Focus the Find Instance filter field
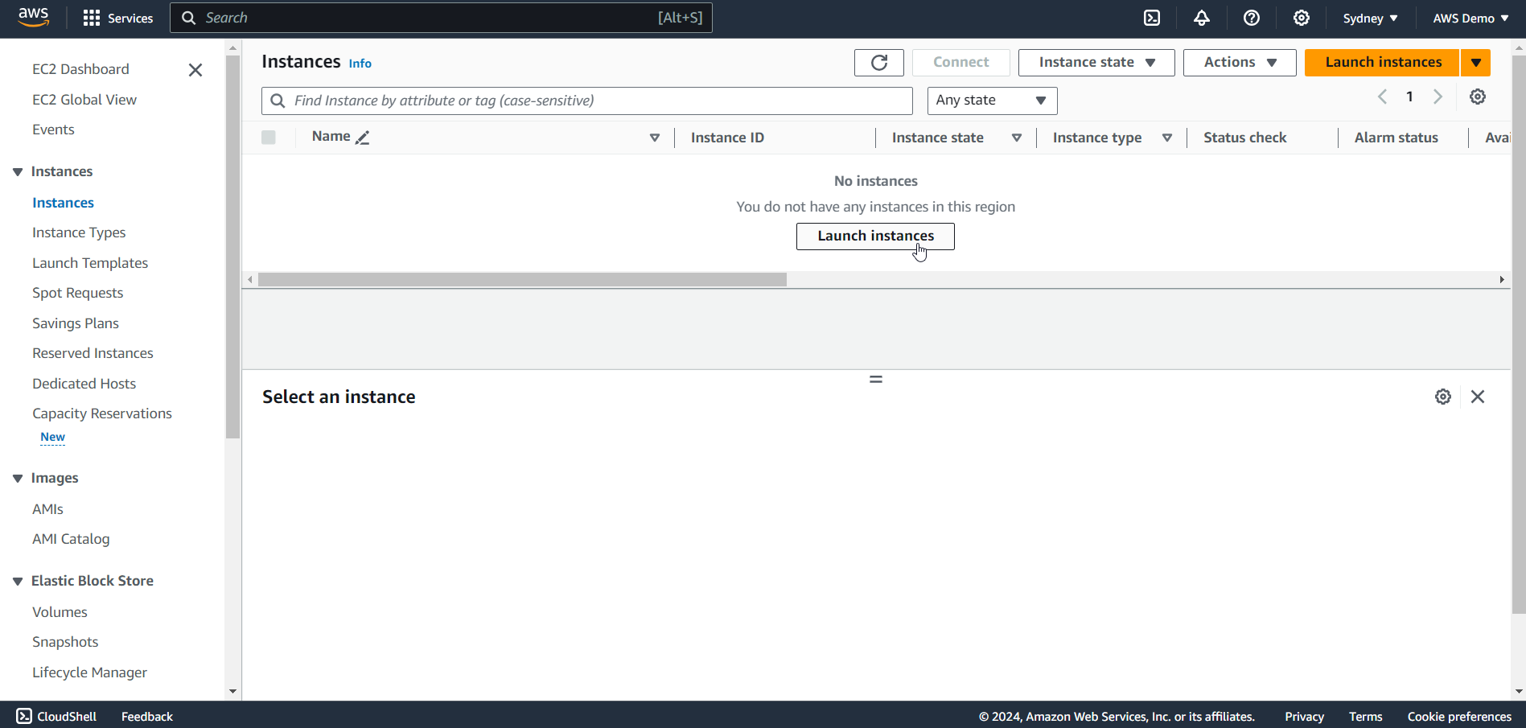The image size is (1526, 728). (x=587, y=101)
